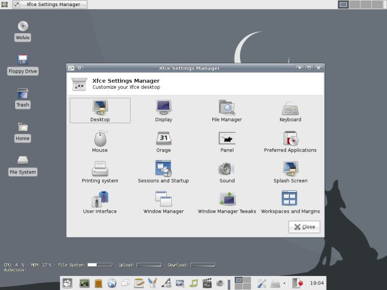This screenshot has width=387, height=290.
Task: Open File Manager preferences
Action: coord(227,109)
